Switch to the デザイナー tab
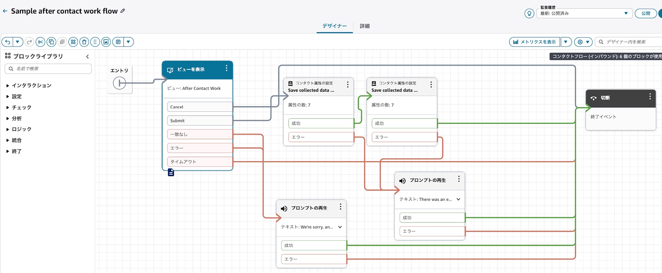Screen dimensions: 662x273 pyautogui.click(x=335, y=26)
